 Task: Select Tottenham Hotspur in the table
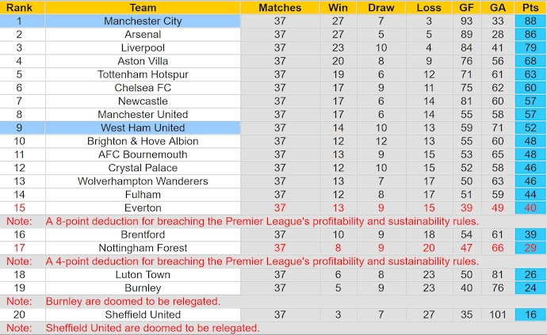[143, 74]
